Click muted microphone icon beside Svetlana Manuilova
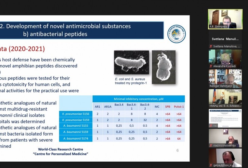Viewport: 248px width, 168px height. (x=210, y=46)
